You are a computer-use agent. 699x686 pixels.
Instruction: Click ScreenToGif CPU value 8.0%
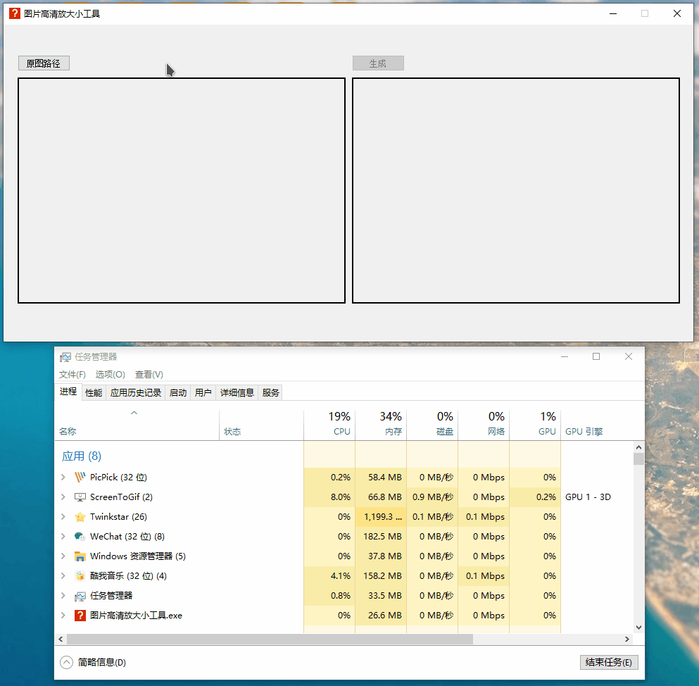click(x=341, y=497)
